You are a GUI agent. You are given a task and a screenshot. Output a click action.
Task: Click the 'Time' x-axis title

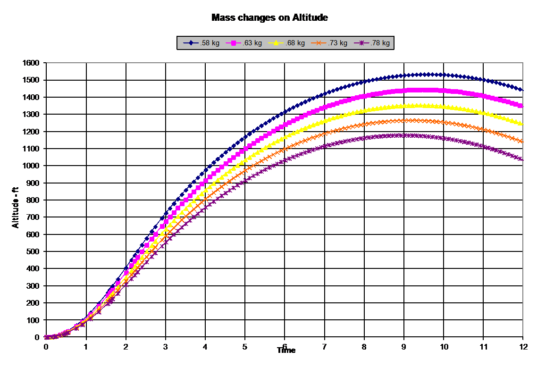pos(286,350)
